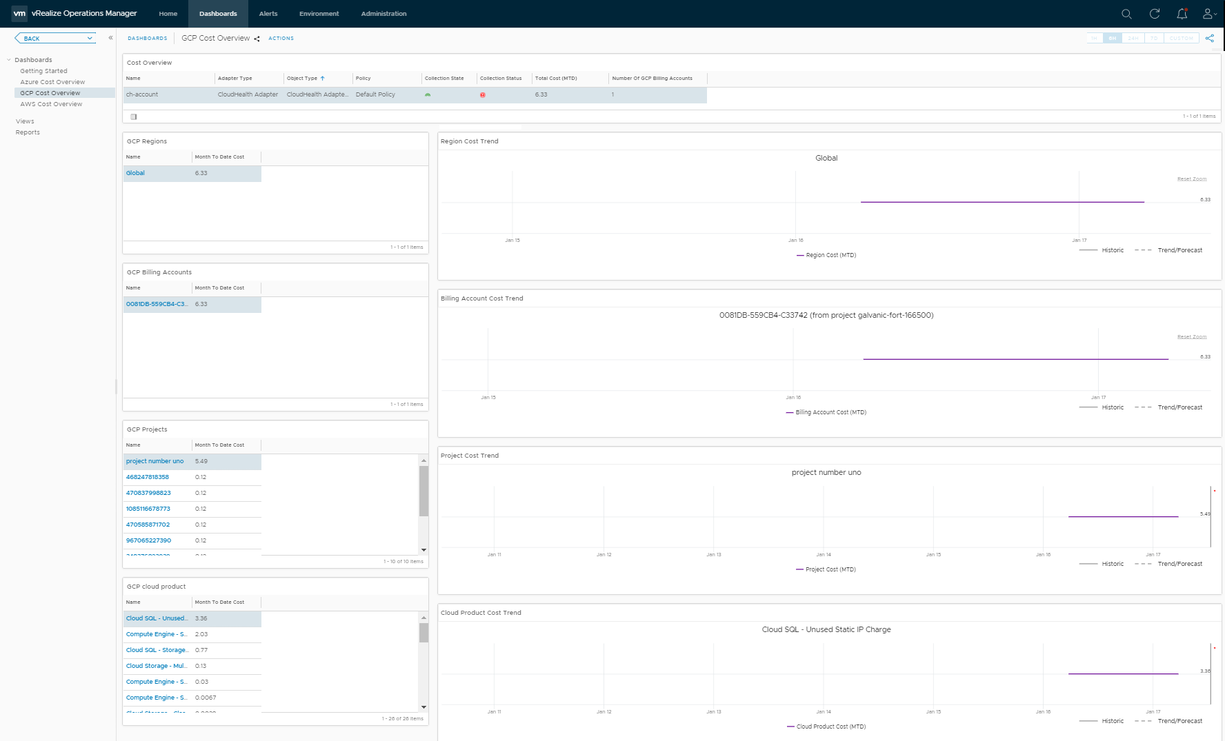Viewport: 1225px width, 741px height.
Task: Open project 468247818358 link
Action: 147,477
